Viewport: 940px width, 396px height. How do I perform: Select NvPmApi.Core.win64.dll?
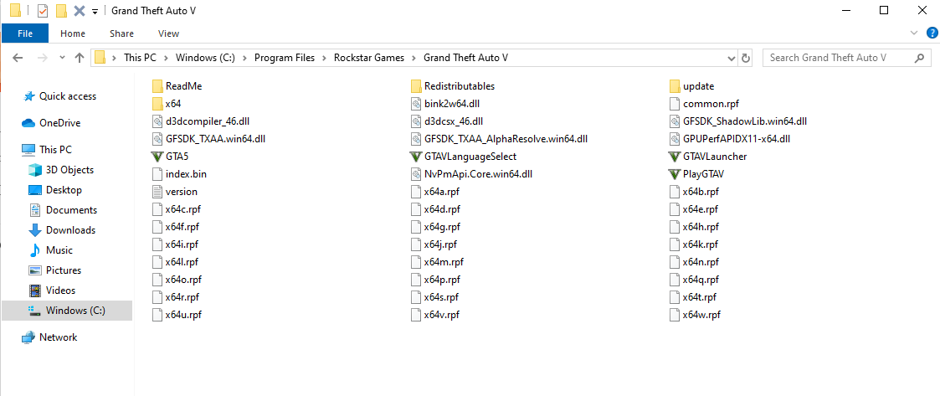479,174
